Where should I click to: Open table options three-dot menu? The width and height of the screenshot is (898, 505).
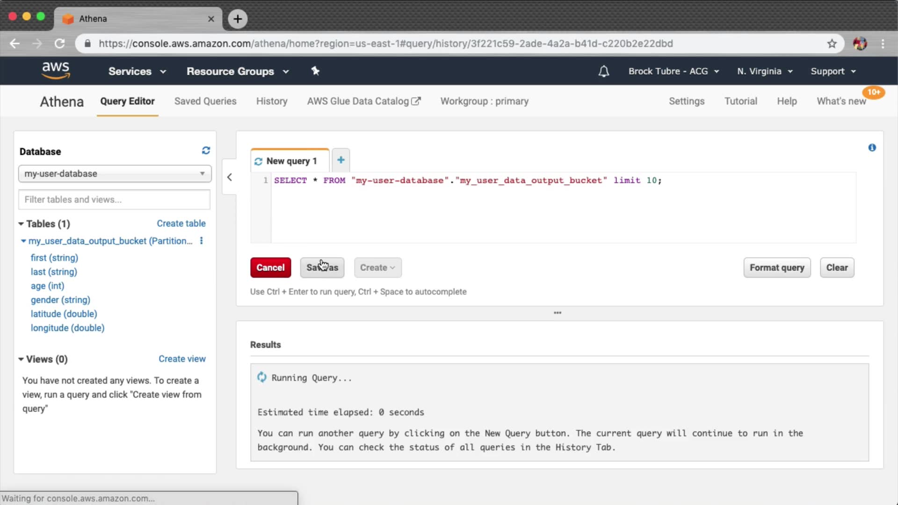coord(202,241)
